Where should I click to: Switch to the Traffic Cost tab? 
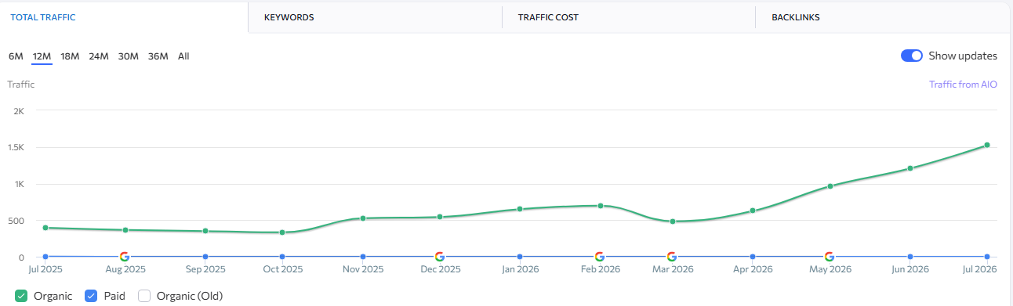628,17
